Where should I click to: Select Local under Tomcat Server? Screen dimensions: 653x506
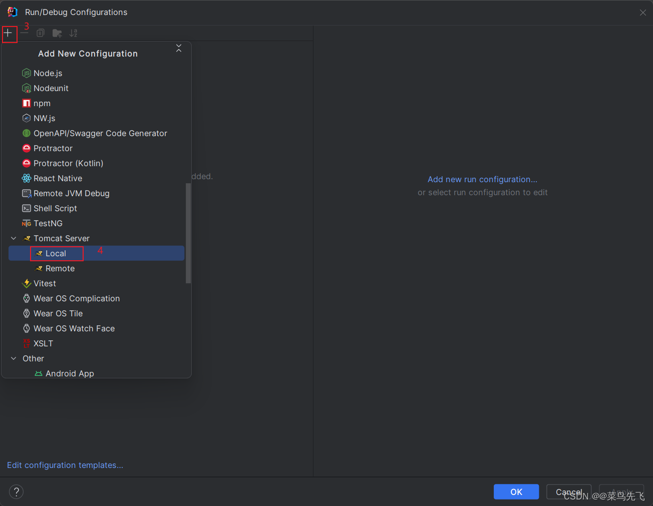click(x=97, y=253)
